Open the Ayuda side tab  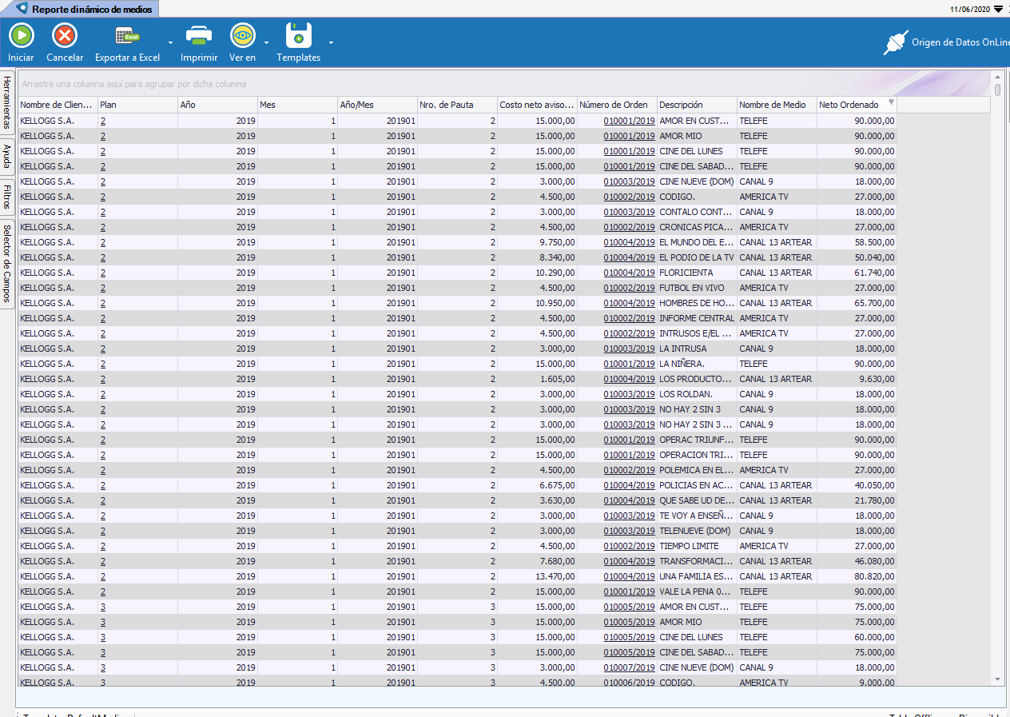pyautogui.click(x=7, y=157)
